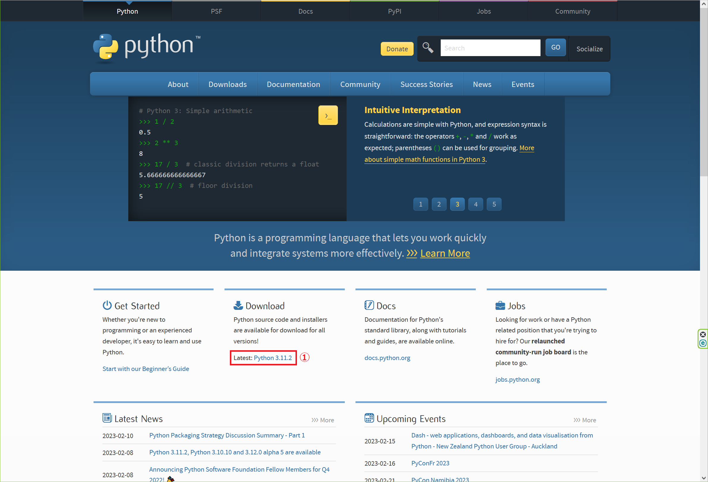Visit the jobs.python.org link

(517, 379)
